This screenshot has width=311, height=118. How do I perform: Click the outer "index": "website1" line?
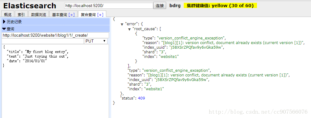146,89
